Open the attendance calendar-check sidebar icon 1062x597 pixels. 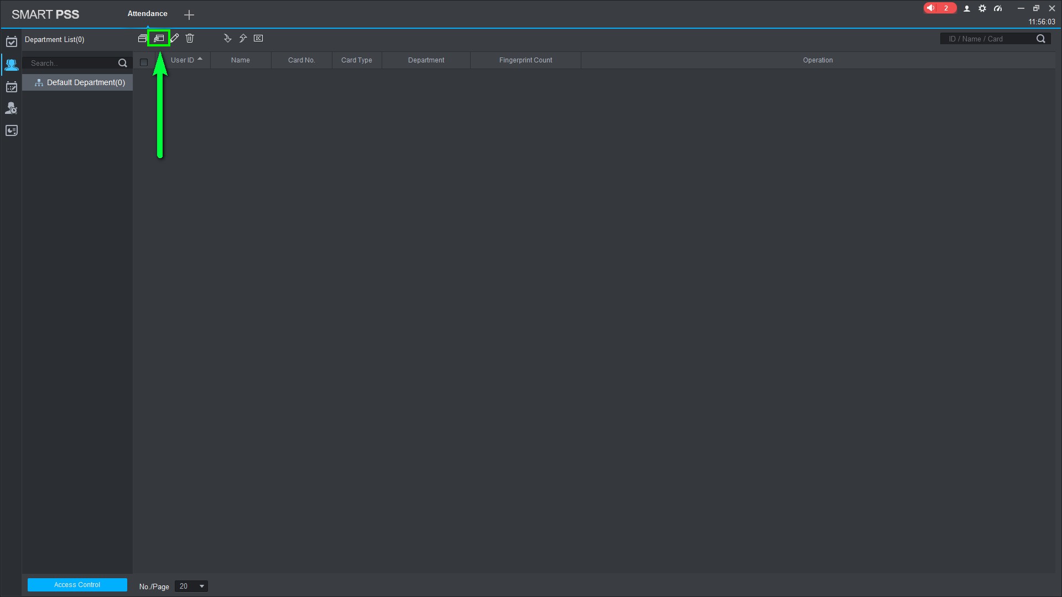click(11, 41)
